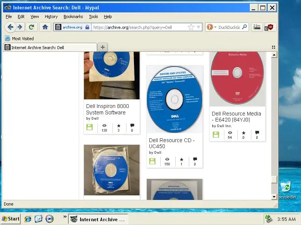301x225 pixels.
Task: Open the Tools menu
Action: coord(93,16)
